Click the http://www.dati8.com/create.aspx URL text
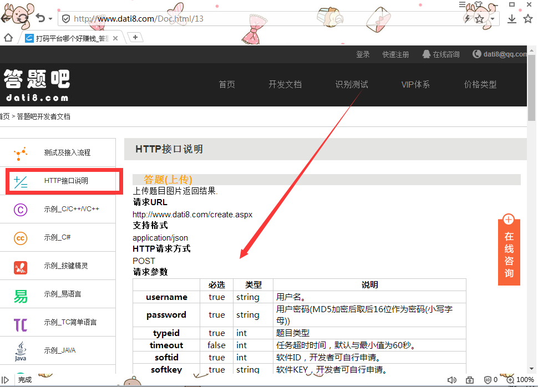The width and height of the screenshot is (538, 387). (x=192, y=215)
